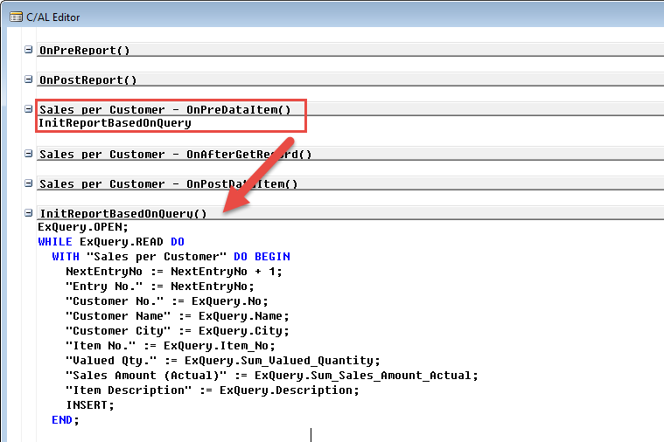
Task: Click the "Sales Amount (Actual)" assignment line
Action: (271, 376)
